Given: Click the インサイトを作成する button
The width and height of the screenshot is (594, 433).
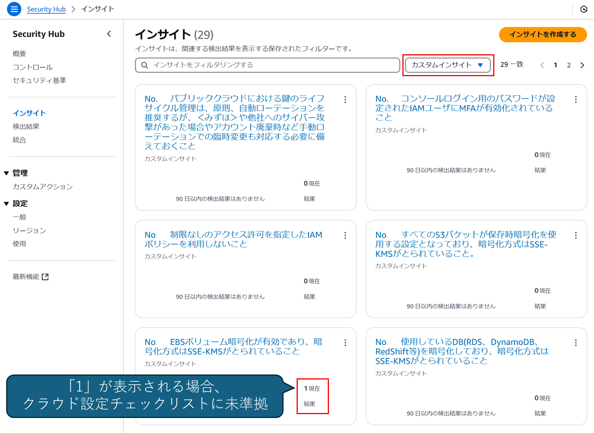Looking at the screenshot, I should tap(542, 34).
